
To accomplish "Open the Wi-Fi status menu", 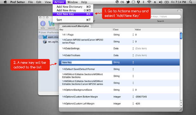I will pos(149,2).
